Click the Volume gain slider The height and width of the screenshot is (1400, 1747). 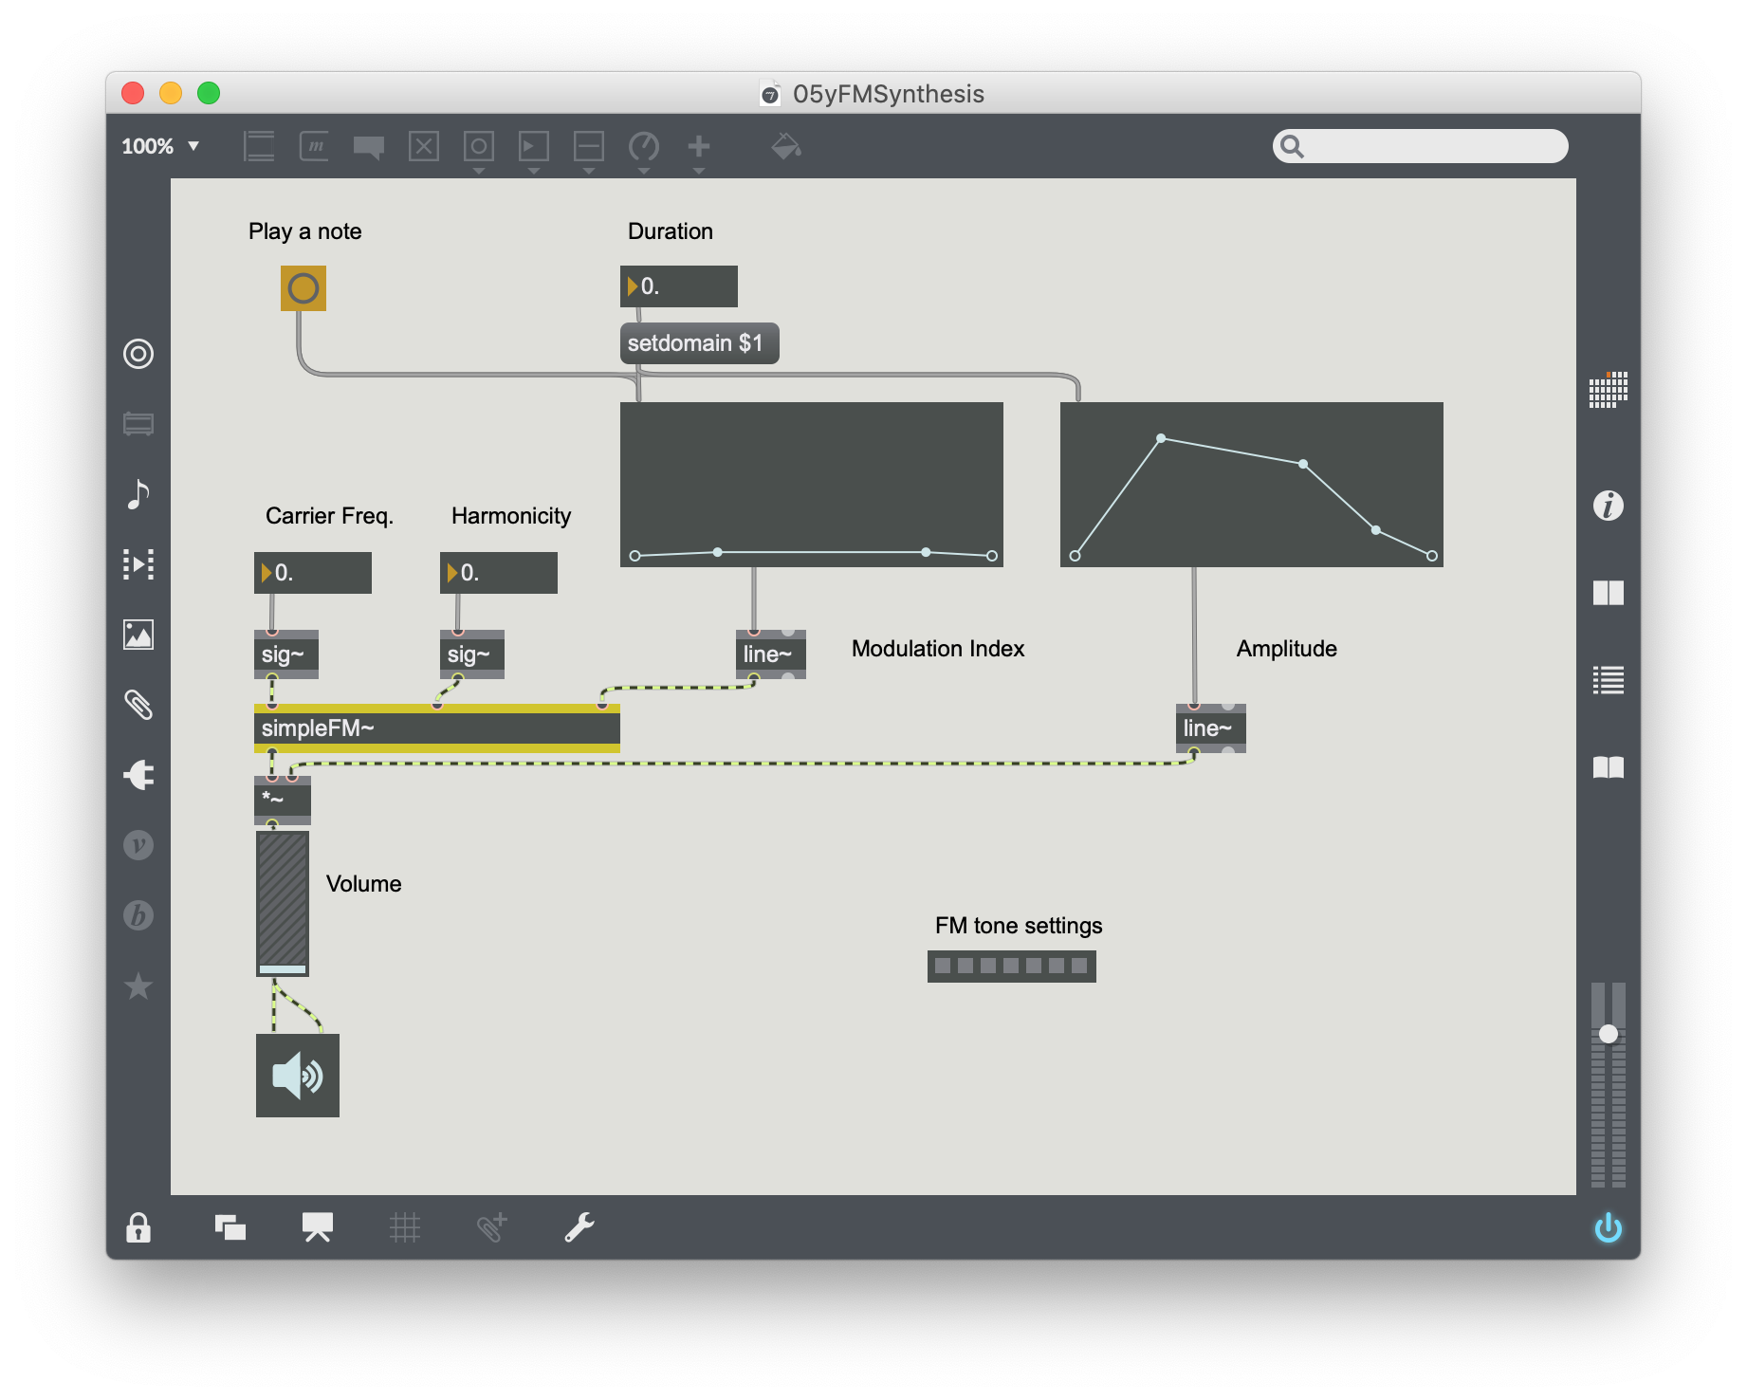tap(283, 903)
